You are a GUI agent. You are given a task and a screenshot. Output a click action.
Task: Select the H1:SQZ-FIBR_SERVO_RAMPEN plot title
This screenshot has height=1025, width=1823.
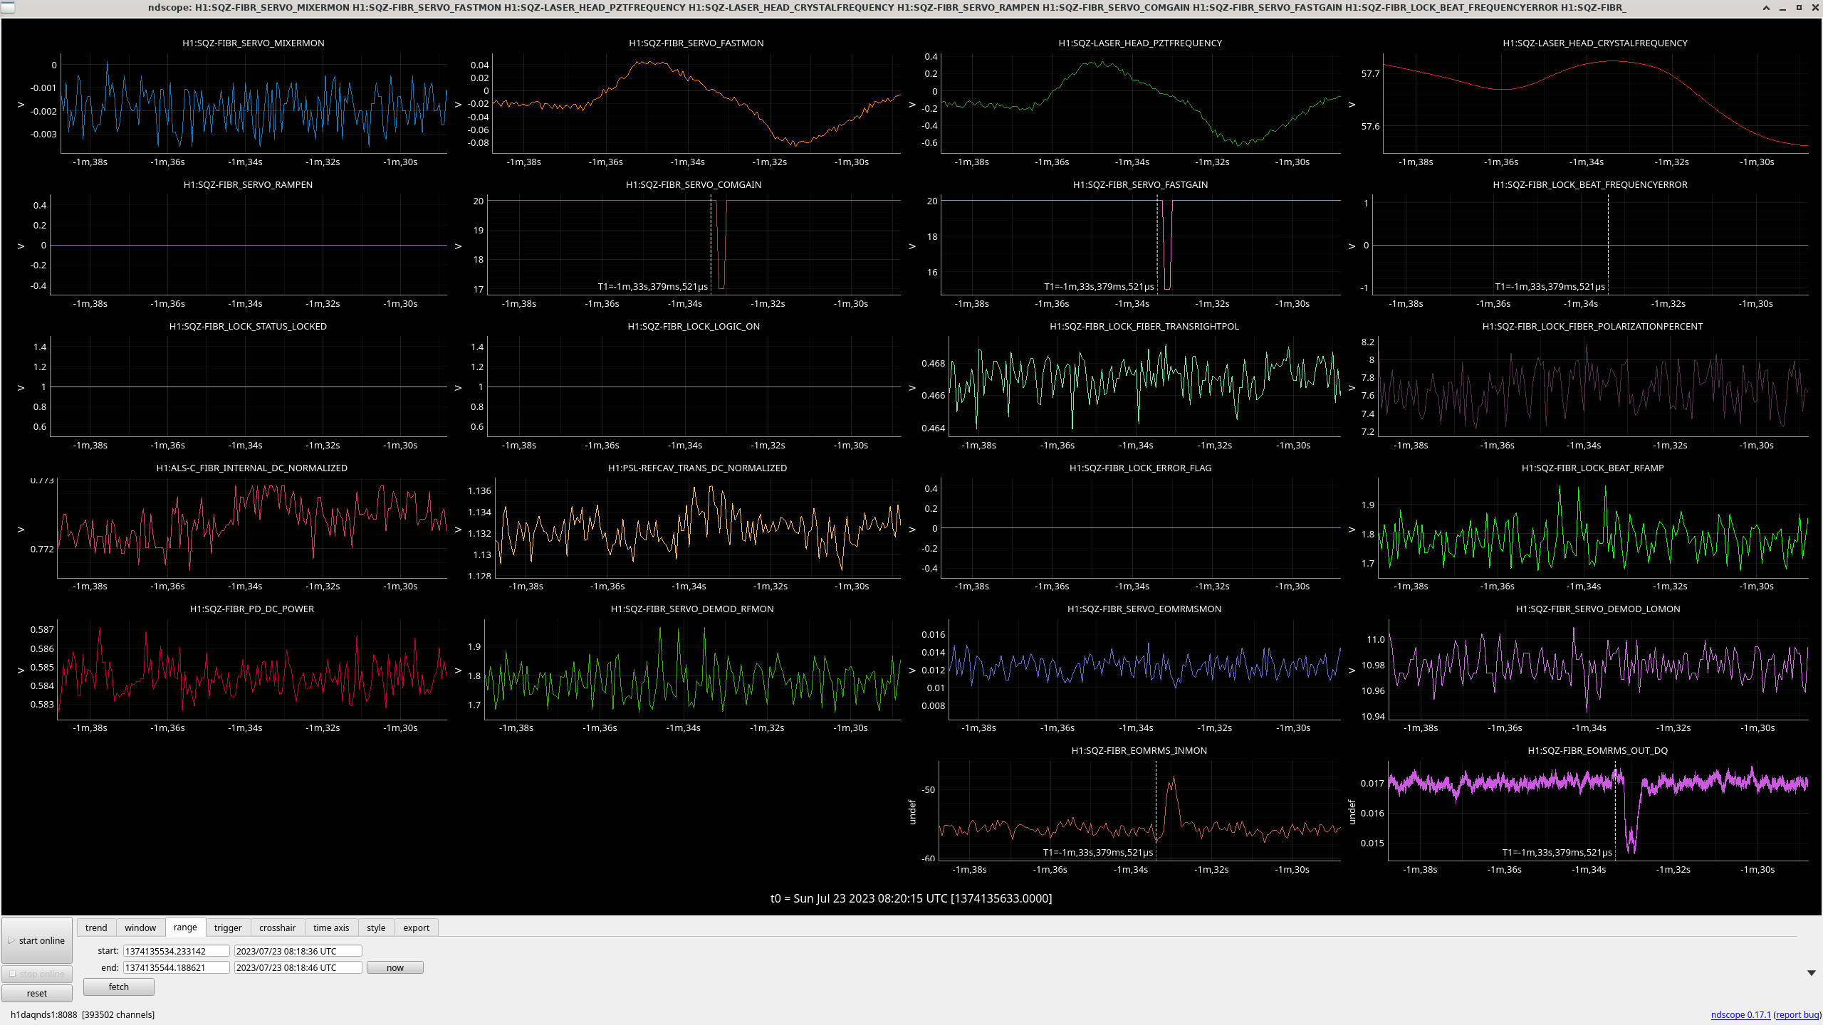pyautogui.click(x=248, y=184)
